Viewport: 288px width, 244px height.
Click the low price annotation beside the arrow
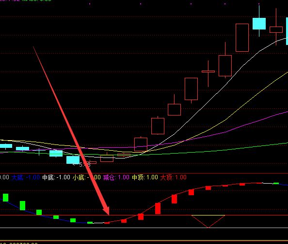tap(85, 165)
